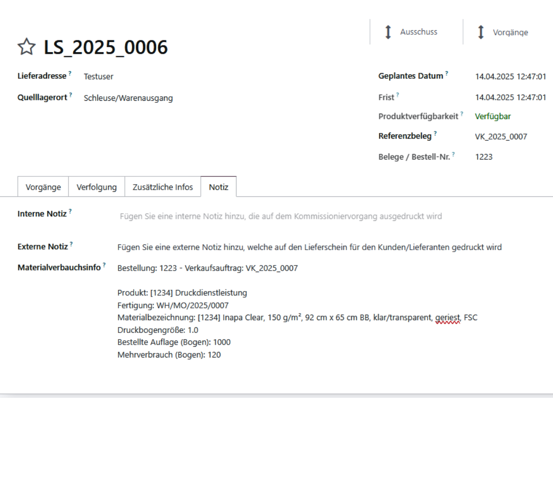The width and height of the screenshot is (553, 491).
Task: Click the favorite star next to LS_2025_0006
Action: click(x=26, y=47)
